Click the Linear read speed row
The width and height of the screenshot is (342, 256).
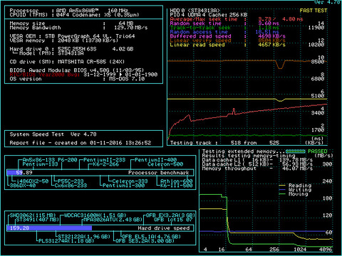[228, 45]
